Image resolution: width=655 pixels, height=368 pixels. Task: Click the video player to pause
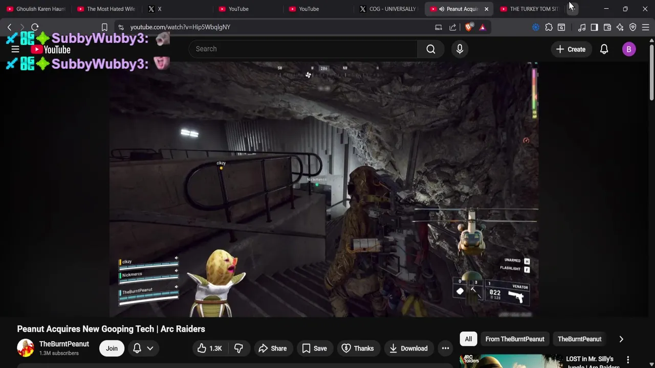point(323,189)
